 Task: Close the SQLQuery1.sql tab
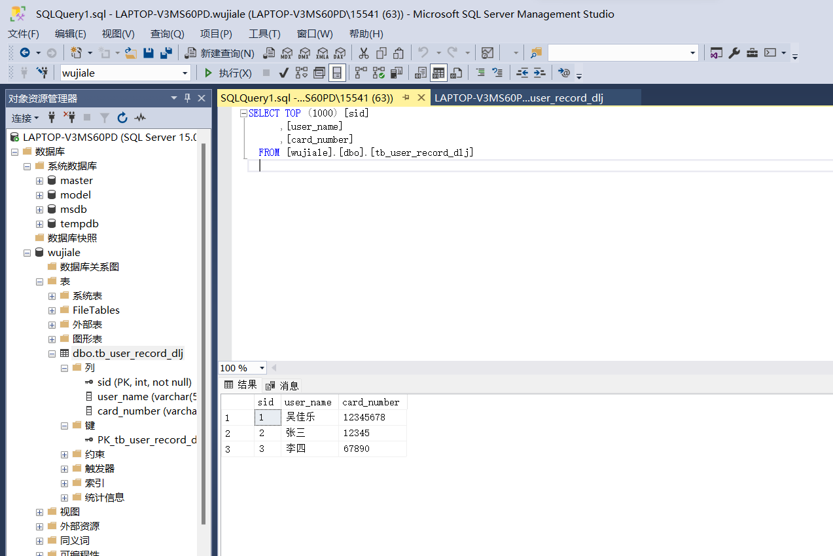(x=421, y=98)
